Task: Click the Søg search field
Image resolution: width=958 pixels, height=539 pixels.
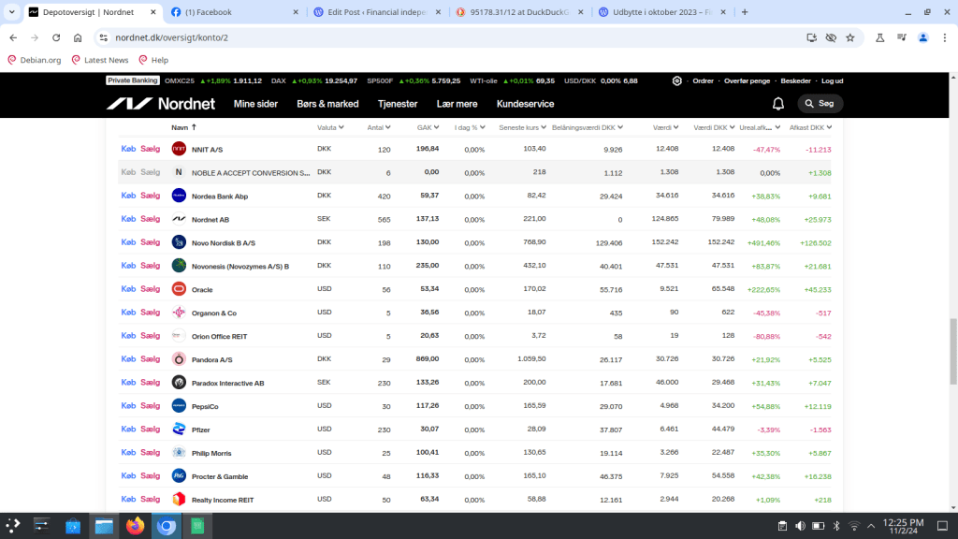Action: click(x=820, y=104)
